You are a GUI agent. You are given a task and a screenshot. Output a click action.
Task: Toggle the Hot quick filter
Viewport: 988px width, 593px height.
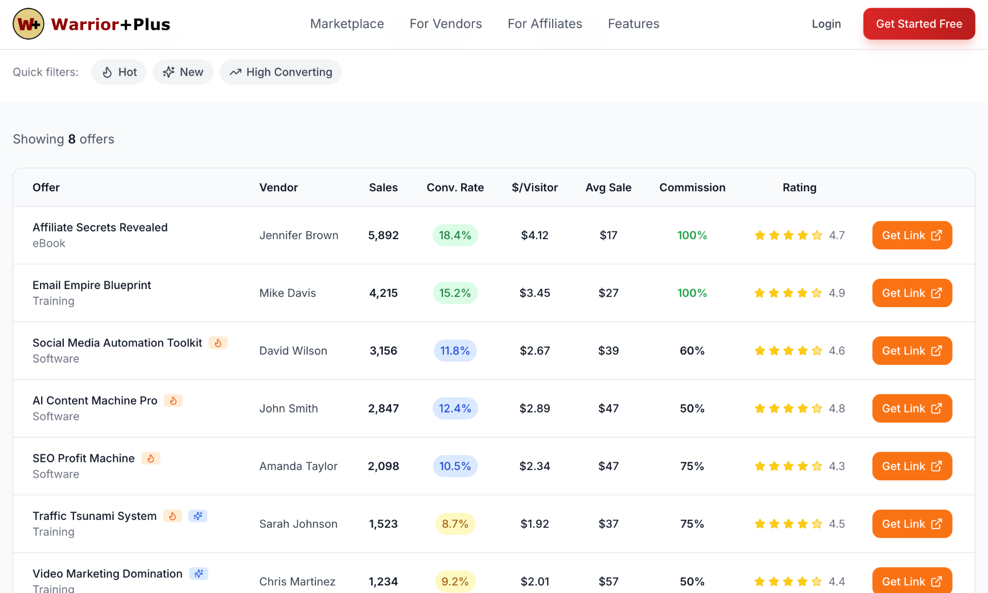[x=119, y=72]
